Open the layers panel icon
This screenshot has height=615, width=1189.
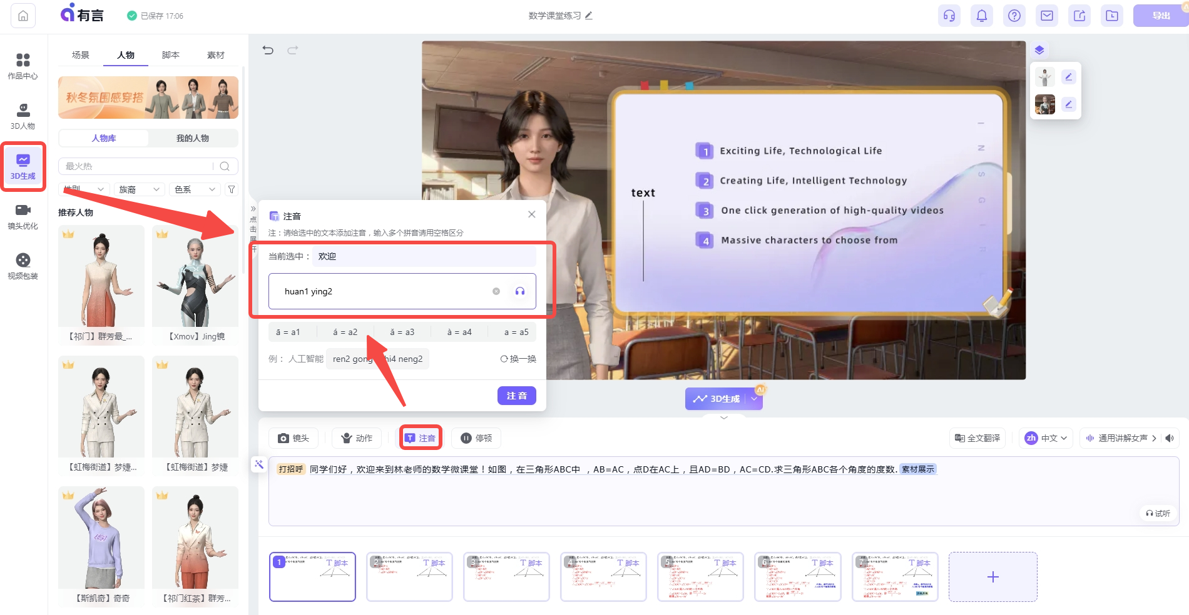pos(1039,50)
